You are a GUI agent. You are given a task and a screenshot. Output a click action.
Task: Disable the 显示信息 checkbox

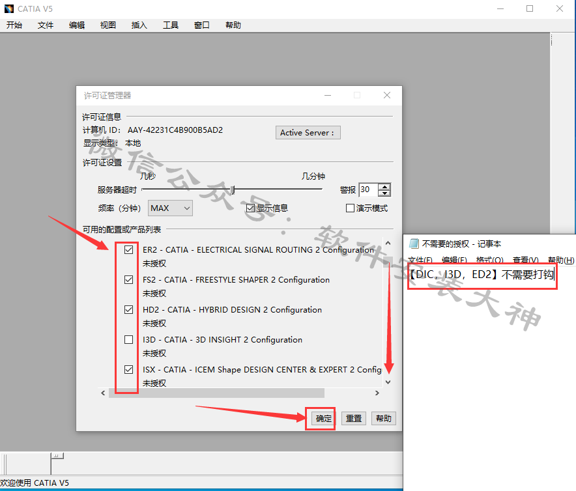point(250,208)
